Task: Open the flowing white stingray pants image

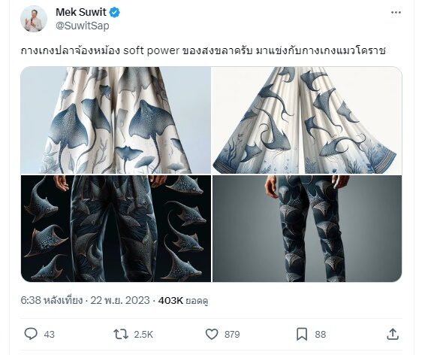Action: 307,120
